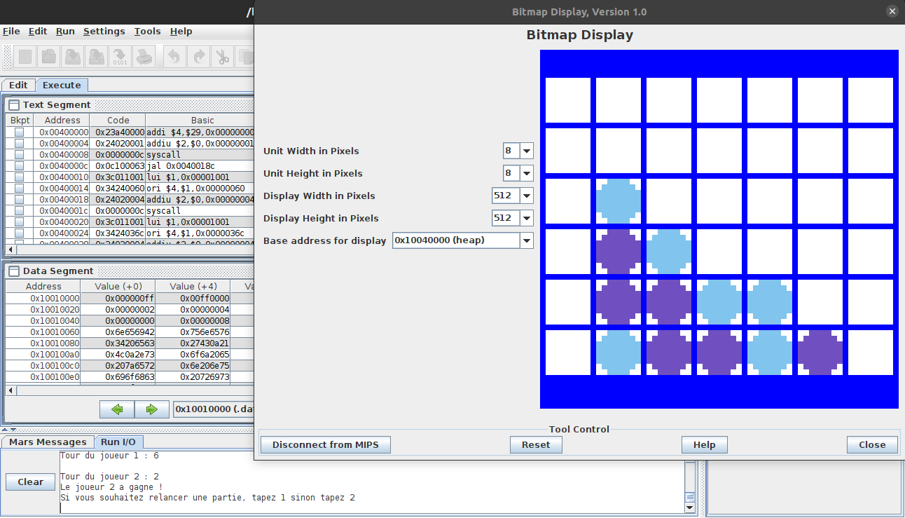The width and height of the screenshot is (905, 518).
Task: Set a breakpoint on the syscall at 0x00400008
Action: pyautogui.click(x=18, y=154)
